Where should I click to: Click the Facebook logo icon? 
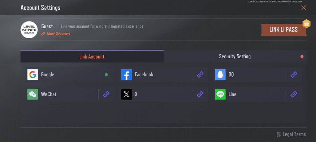click(126, 75)
